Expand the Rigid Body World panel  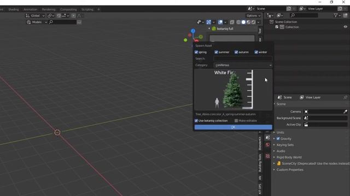pos(289,157)
